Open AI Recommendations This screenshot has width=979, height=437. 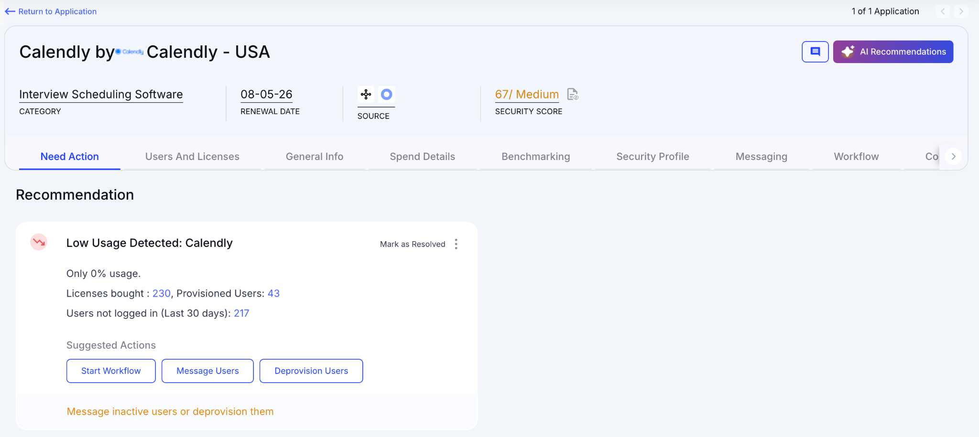pos(893,52)
